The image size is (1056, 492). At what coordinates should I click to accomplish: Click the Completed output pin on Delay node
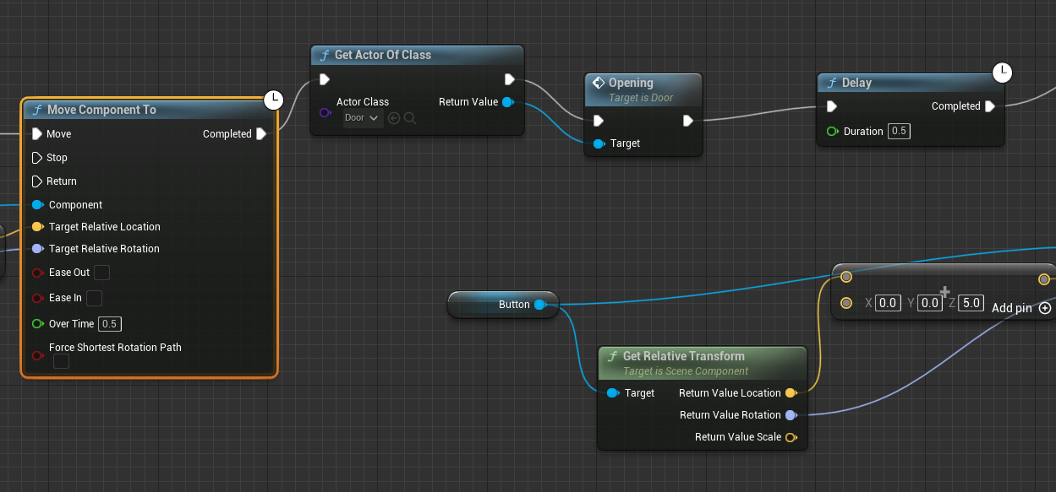pos(990,106)
